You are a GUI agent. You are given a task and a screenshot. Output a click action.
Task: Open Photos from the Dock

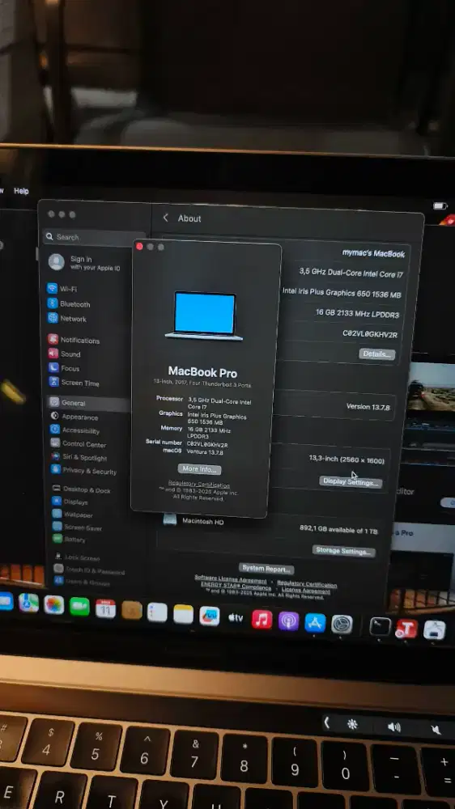(x=53, y=604)
